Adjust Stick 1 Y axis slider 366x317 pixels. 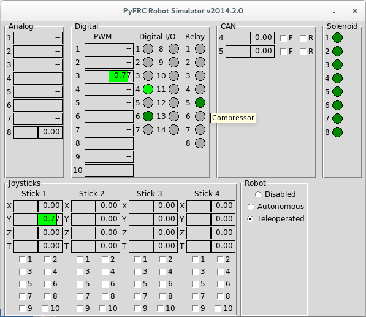pyautogui.click(x=38, y=220)
